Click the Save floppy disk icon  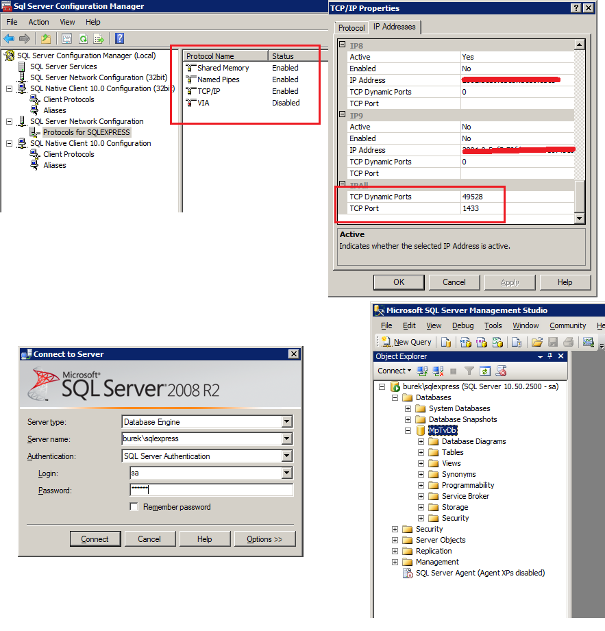pyautogui.click(x=553, y=342)
